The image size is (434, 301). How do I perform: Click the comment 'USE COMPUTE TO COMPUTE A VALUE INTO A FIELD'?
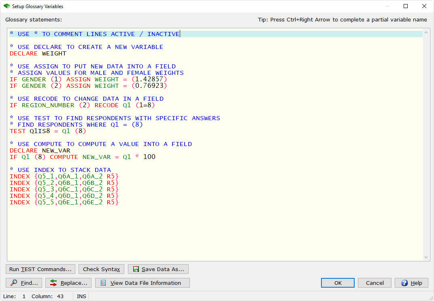pos(101,144)
